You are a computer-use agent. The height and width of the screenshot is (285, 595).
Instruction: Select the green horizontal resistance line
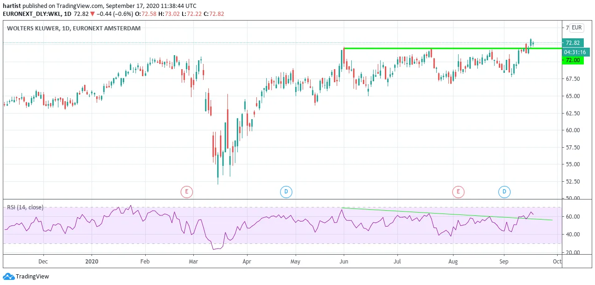pos(452,48)
